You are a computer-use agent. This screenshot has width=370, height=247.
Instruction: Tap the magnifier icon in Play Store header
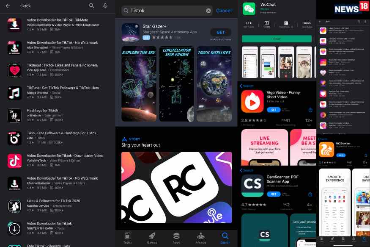92,6
